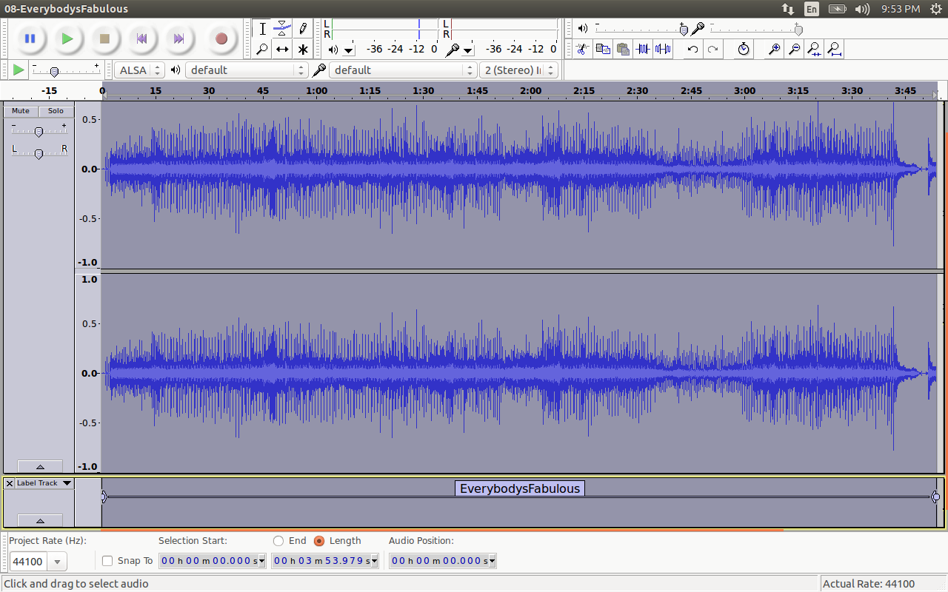Select the End radio button

pyautogui.click(x=278, y=541)
